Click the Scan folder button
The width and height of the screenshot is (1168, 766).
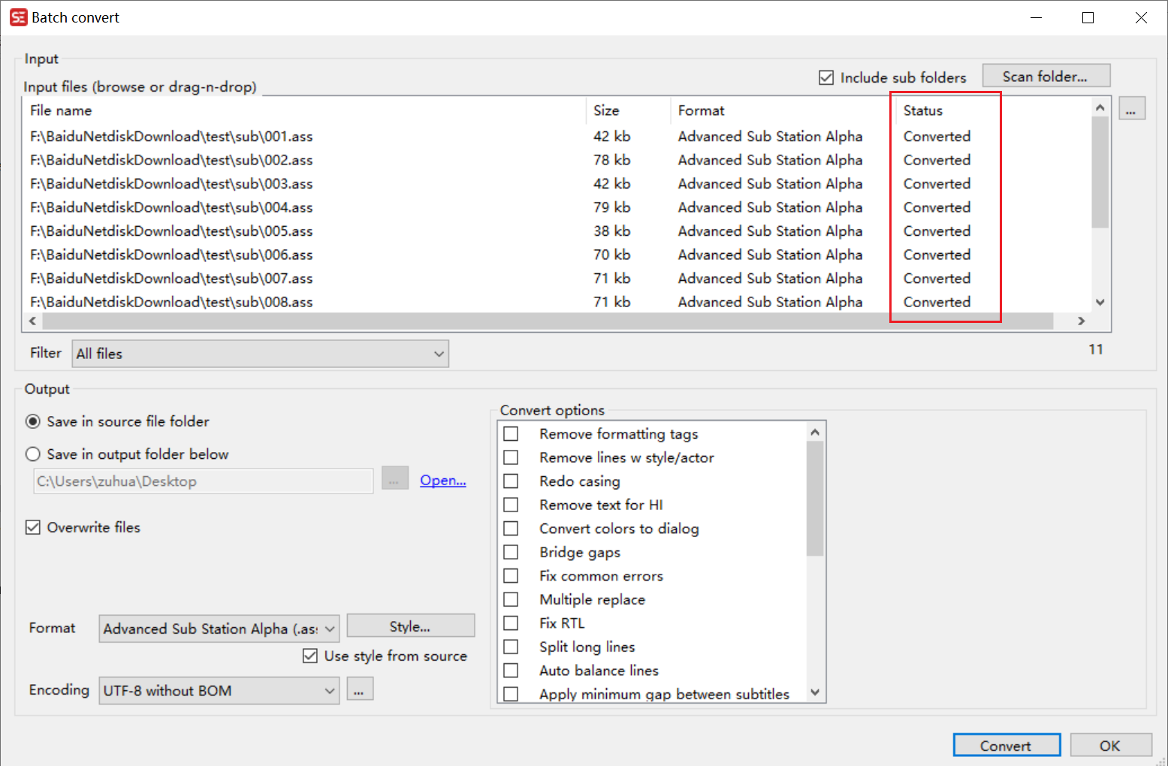coord(1046,75)
